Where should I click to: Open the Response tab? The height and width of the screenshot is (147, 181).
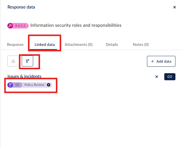tap(15, 45)
